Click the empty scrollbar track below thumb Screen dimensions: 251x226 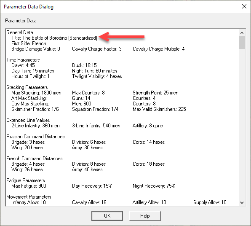(x=242, y=124)
